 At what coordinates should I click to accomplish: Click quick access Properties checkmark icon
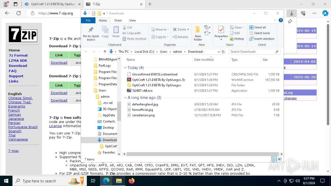(x=94, y=13)
